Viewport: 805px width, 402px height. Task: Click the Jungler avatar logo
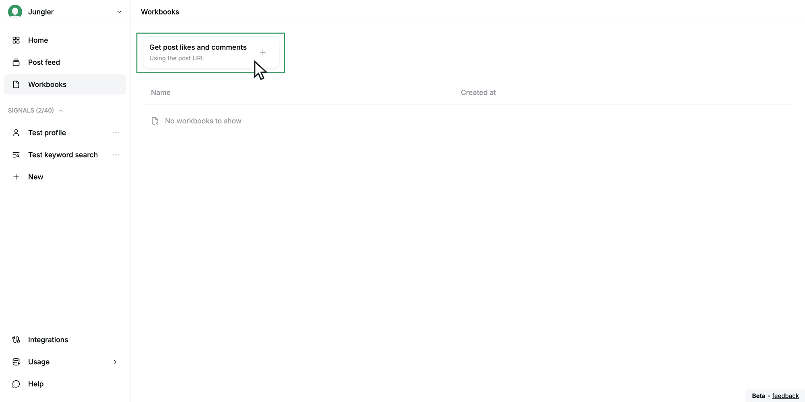[x=15, y=11]
